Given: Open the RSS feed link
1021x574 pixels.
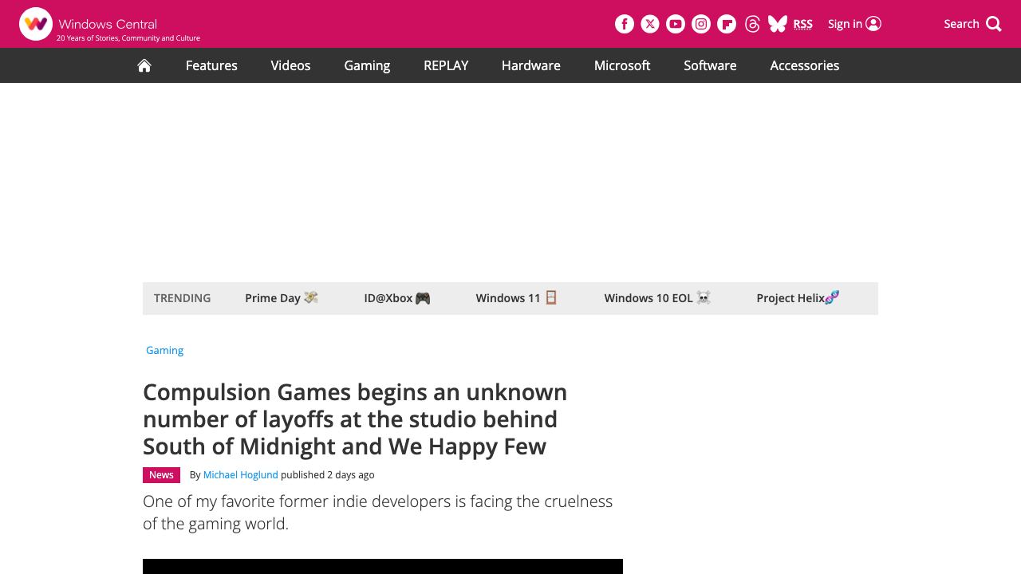Looking at the screenshot, I should 803,24.
